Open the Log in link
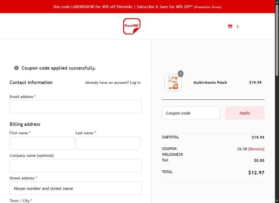This screenshot has height=203, width=279. coord(135,82)
